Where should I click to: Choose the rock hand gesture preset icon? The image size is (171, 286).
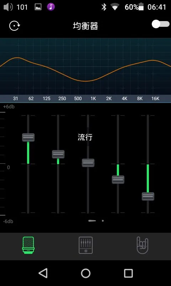point(142,245)
